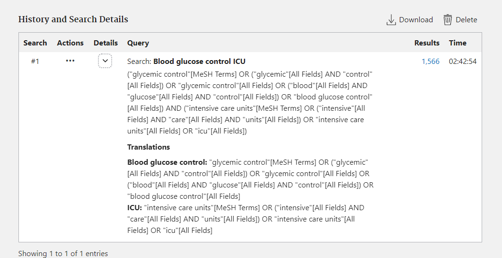The width and height of the screenshot is (502, 258).
Task: Collapse the details chevron for search #1
Action: coord(105,61)
